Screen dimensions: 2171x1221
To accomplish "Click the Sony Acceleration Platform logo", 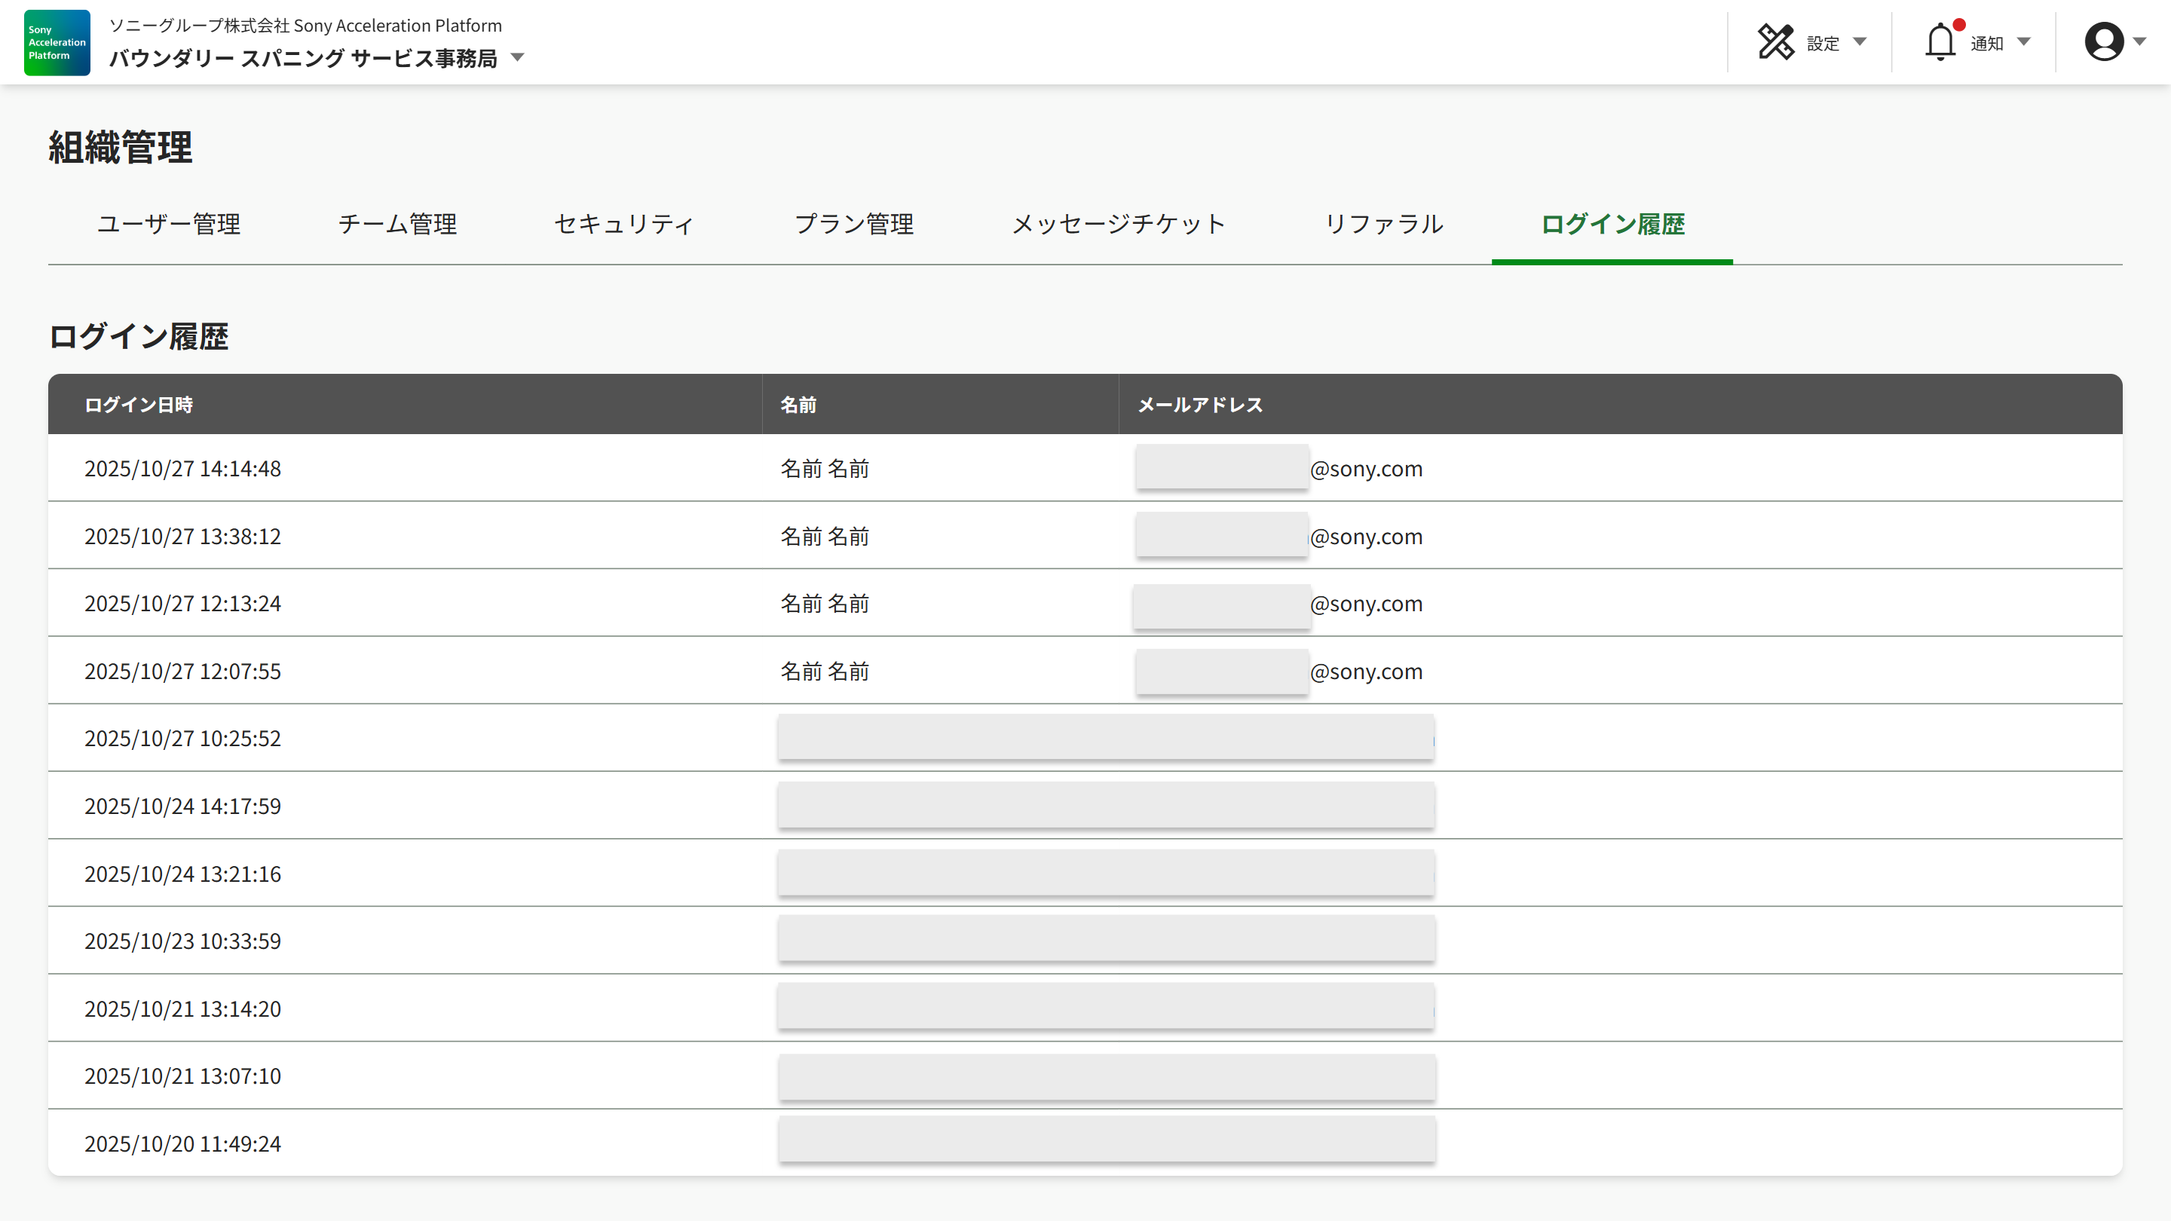I will [x=57, y=42].
